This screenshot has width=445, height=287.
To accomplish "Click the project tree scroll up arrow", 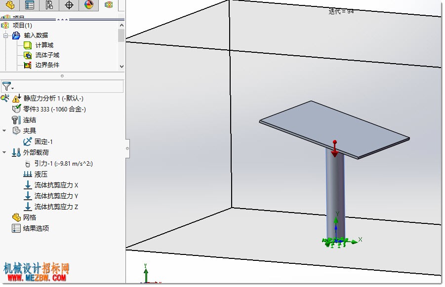I will pyautogui.click(x=121, y=25).
